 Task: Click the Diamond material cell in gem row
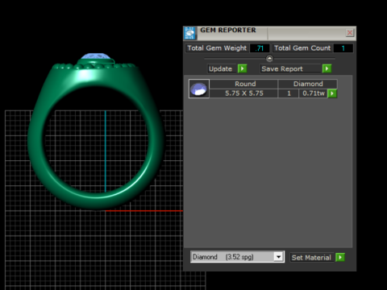(x=308, y=84)
